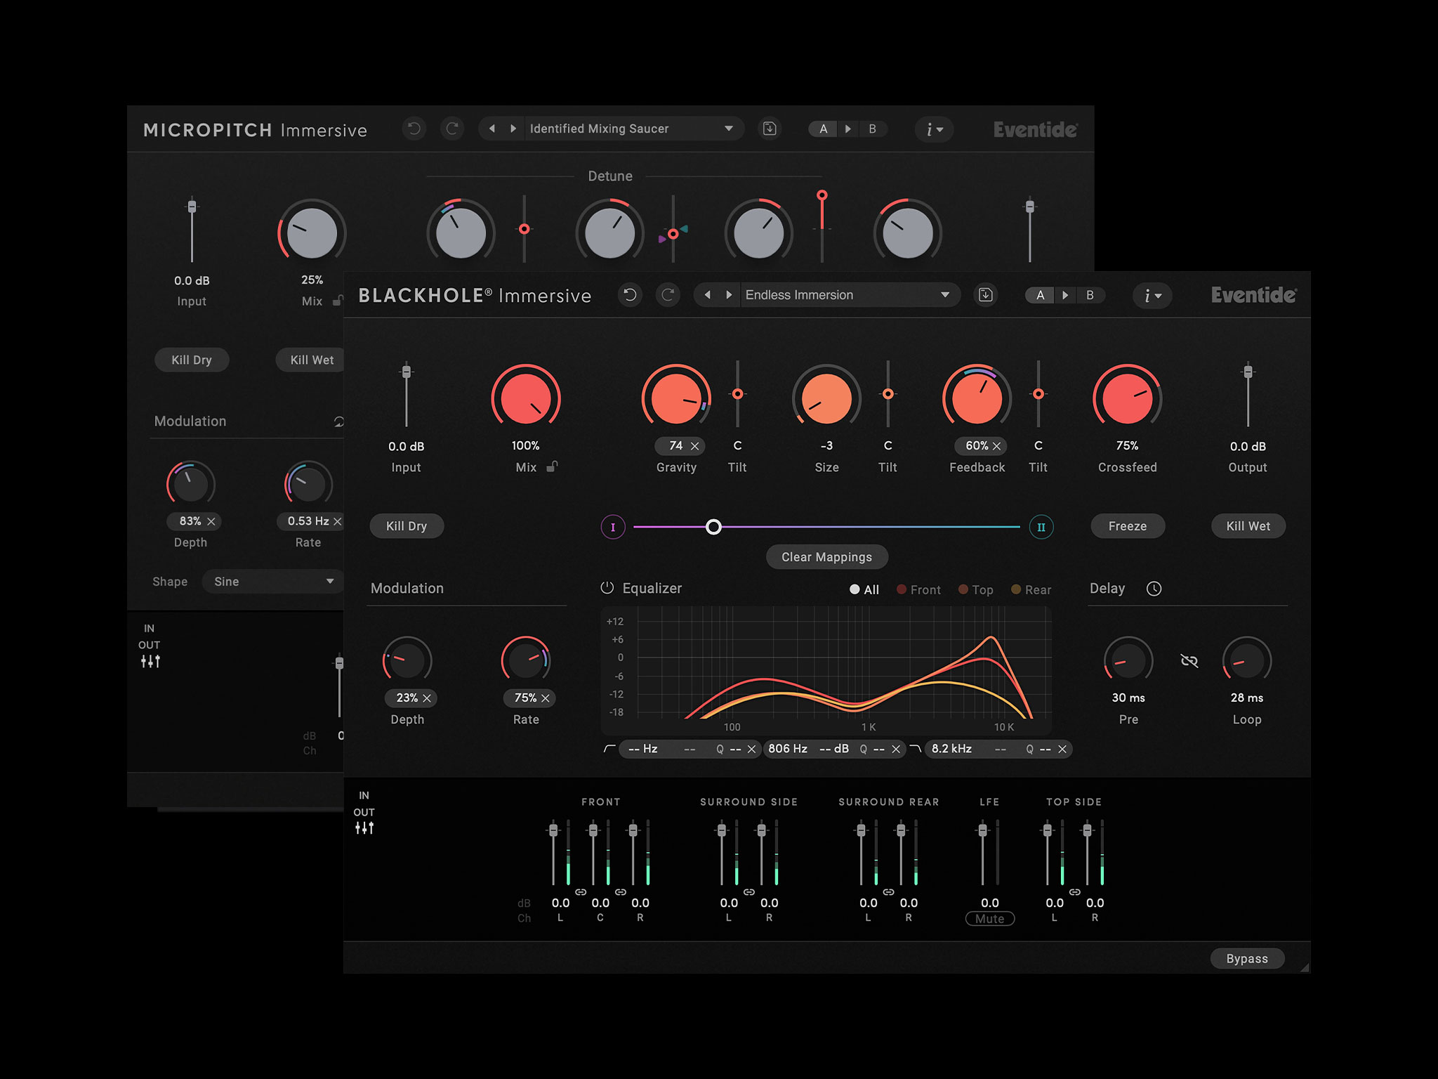Screen dimensions: 1438x1079
Task: Click the Gravity Tilt slider
Action: click(x=737, y=394)
